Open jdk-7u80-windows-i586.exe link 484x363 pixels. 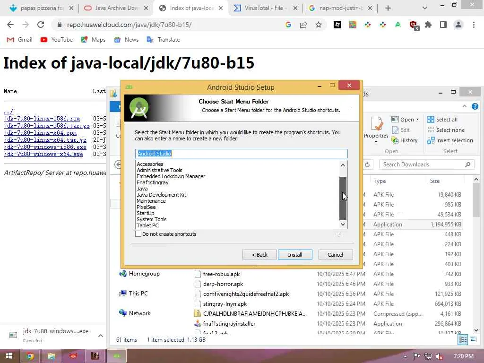pyautogui.click(x=45, y=147)
